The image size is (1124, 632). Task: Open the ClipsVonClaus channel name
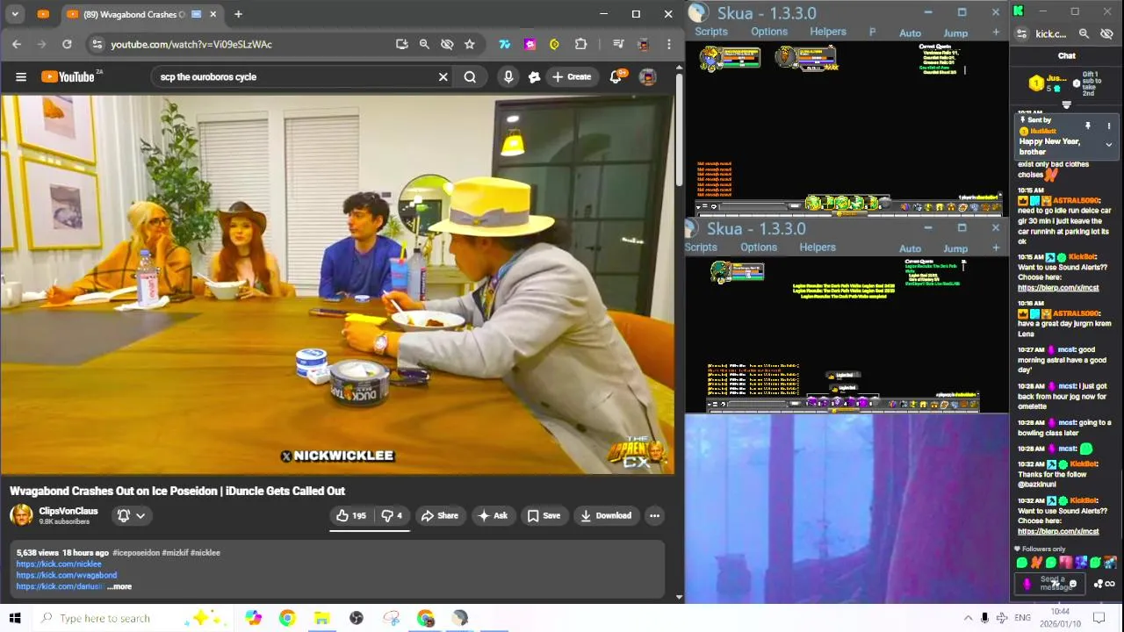point(68,511)
